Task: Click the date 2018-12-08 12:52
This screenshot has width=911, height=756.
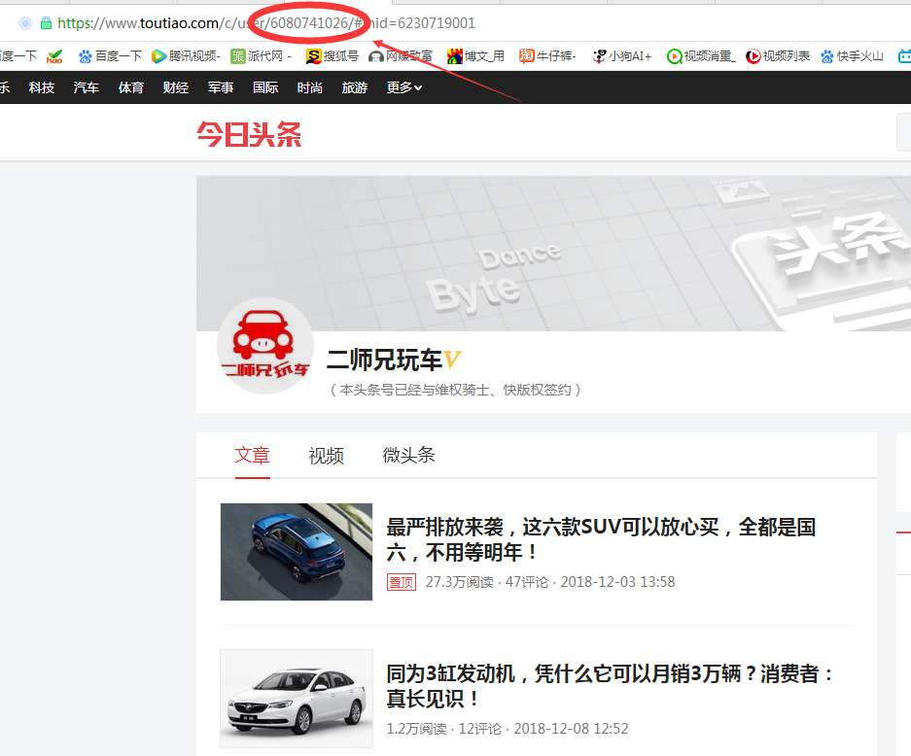Action: [571, 728]
